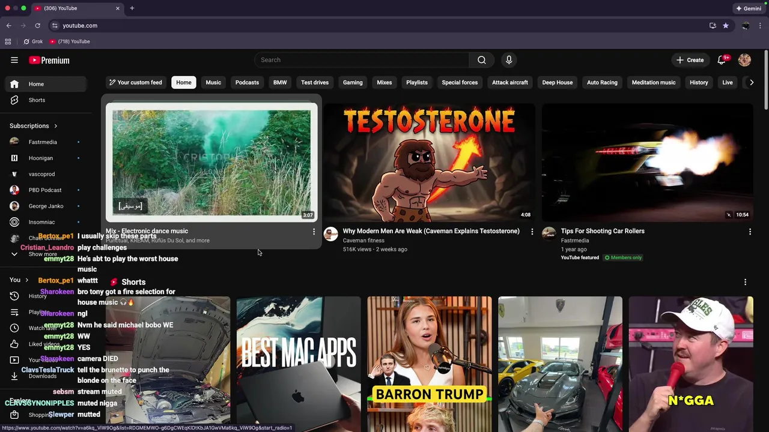Select the Your custom feed chip
The height and width of the screenshot is (432, 769).
(x=135, y=82)
